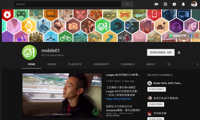Switch to the CHANNELS tab
This screenshot has height=120, width=200.
[128, 64]
